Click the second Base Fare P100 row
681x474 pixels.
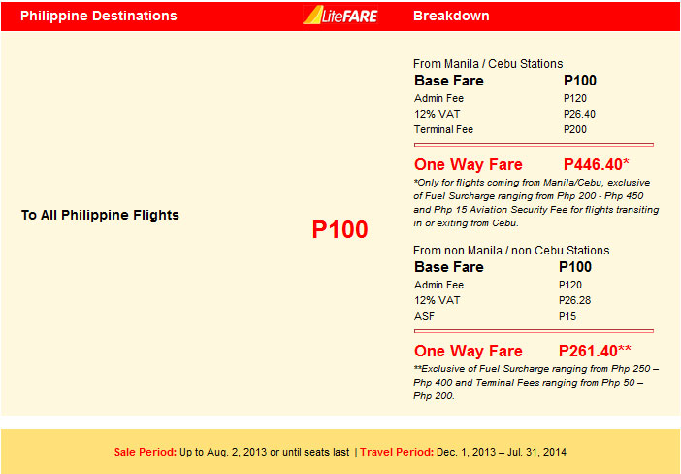coord(503,267)
